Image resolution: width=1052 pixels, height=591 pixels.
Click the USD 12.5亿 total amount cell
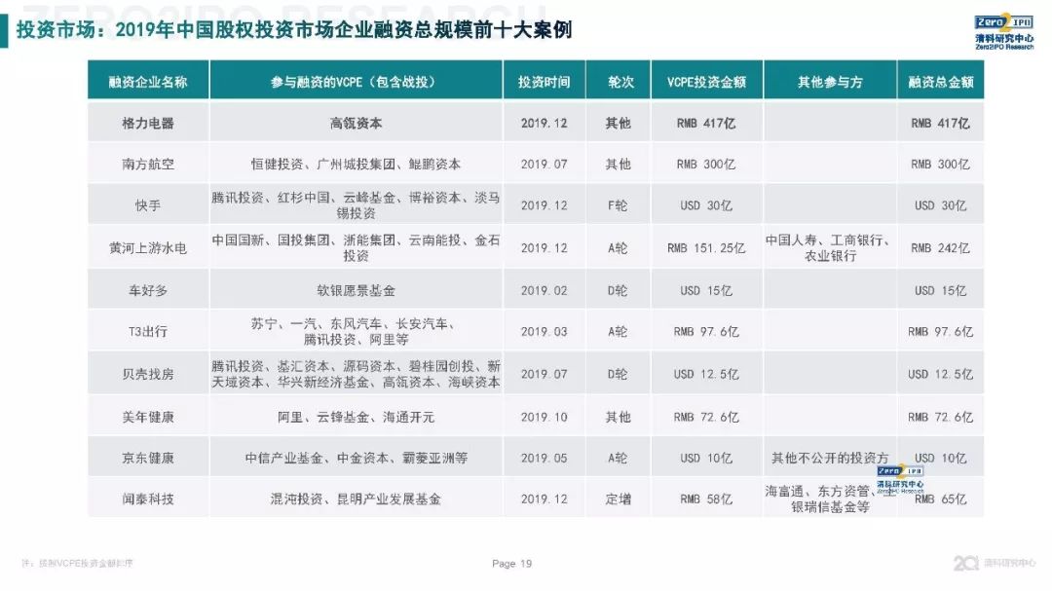pos(941,374)
